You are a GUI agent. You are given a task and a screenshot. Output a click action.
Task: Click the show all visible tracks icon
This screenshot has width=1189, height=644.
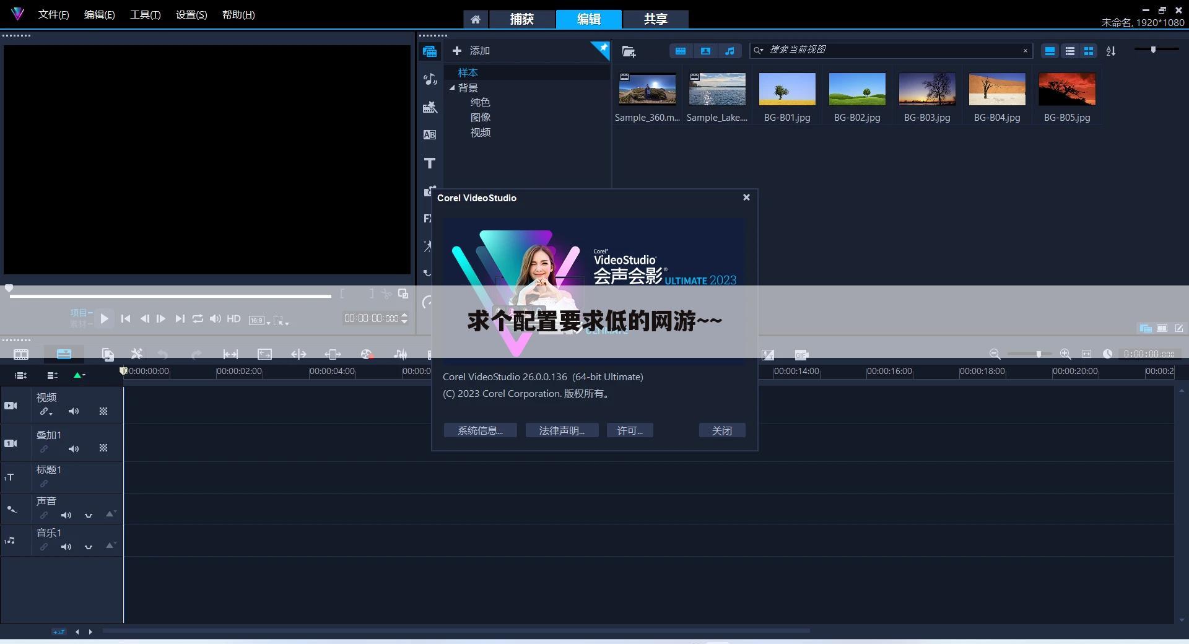point(20,375)
